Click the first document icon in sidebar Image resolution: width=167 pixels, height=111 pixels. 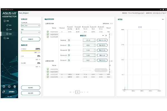(4, 21)
